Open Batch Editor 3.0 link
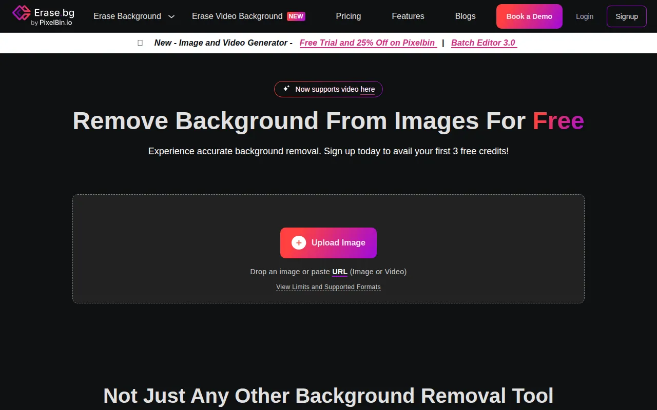 tap(484, 43)
